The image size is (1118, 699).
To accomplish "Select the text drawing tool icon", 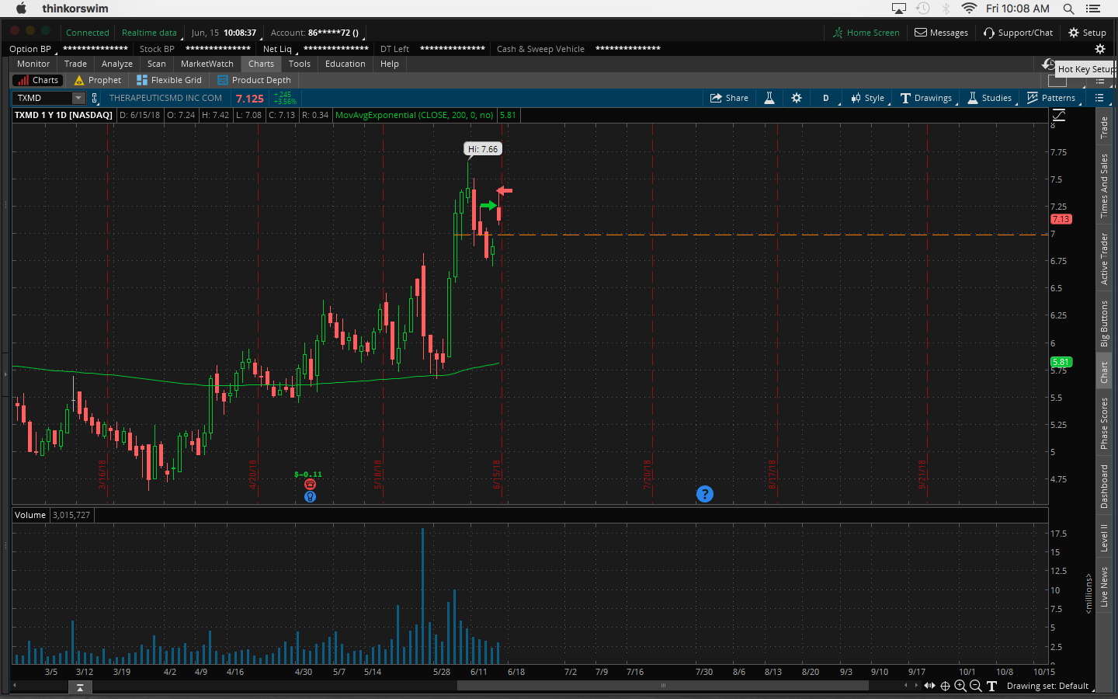I will pyautogui.click(x=991, y=686).
